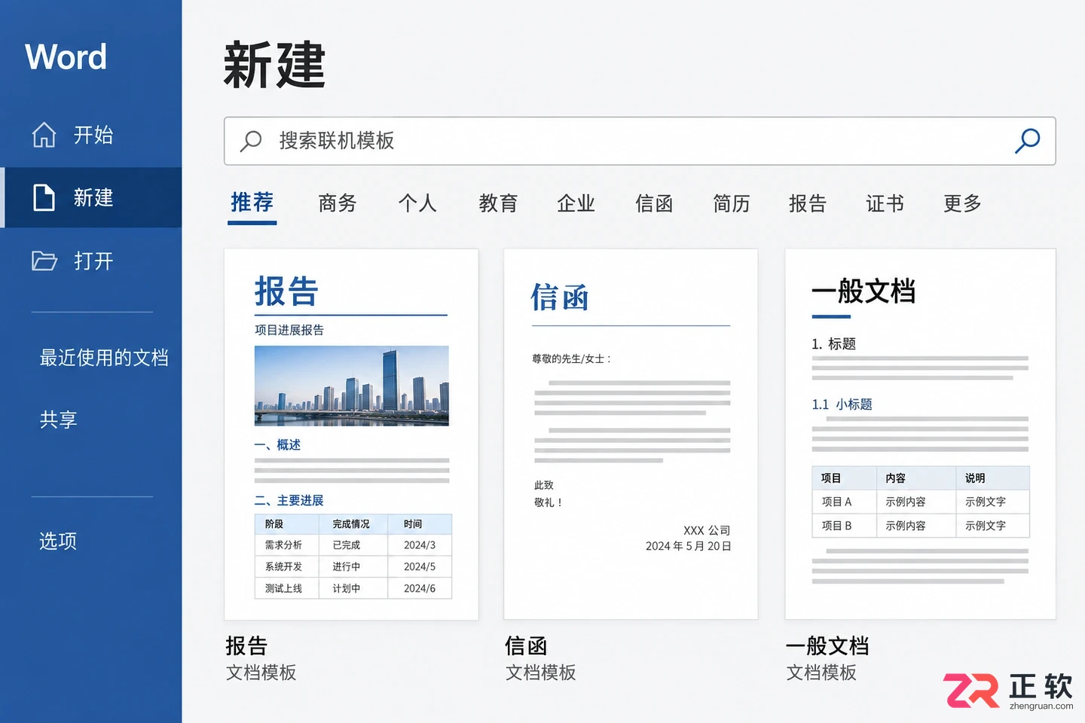
Task: Click the blue search button in the search box
Action: click(1027, 141)
